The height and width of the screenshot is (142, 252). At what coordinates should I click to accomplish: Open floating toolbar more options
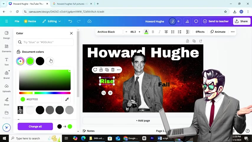tap(119, 70)
